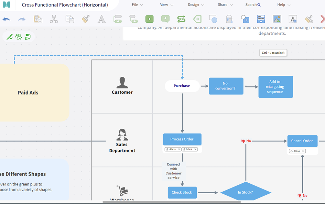Open the Help menu

[284, 5]
